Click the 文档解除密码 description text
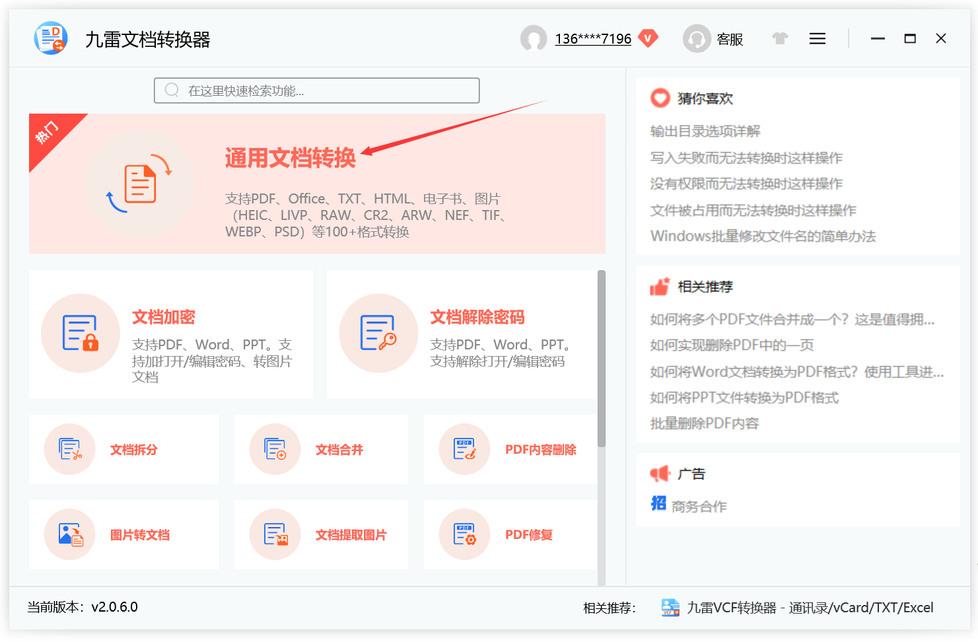This screenshot has height=642, width=978. 501,353
